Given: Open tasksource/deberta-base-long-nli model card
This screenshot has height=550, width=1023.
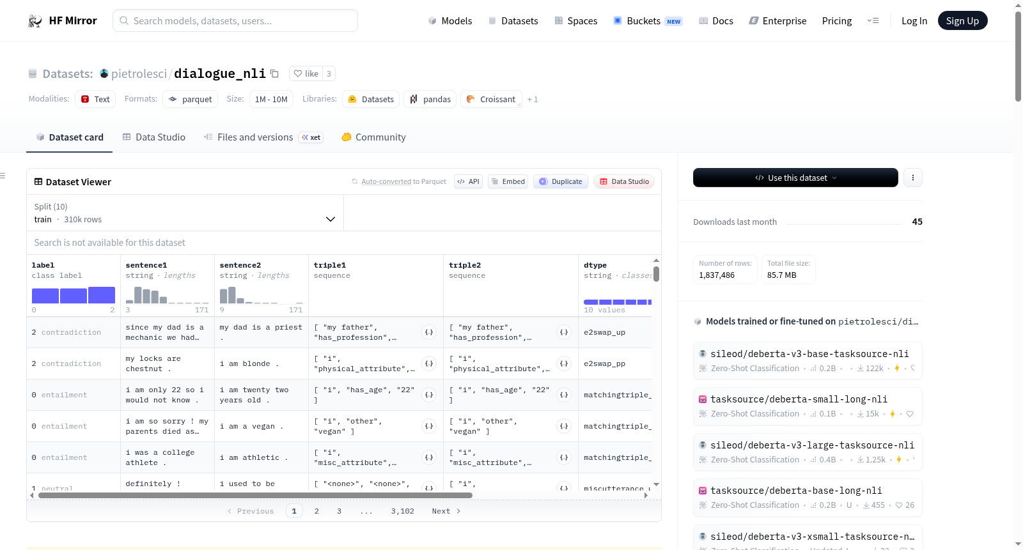Looking at the screenshot, I should click(x=808, y=497).
